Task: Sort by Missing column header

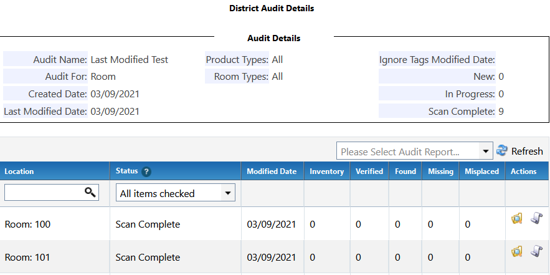Action: point(440,171)
